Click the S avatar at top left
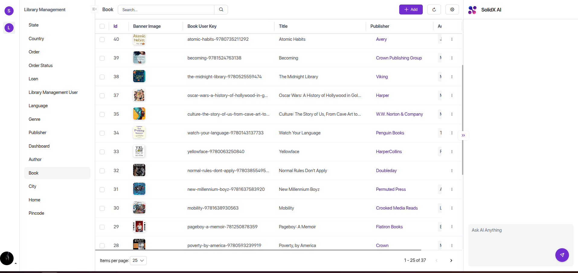This screenshot has height=273, width=578. pos(9,11)
